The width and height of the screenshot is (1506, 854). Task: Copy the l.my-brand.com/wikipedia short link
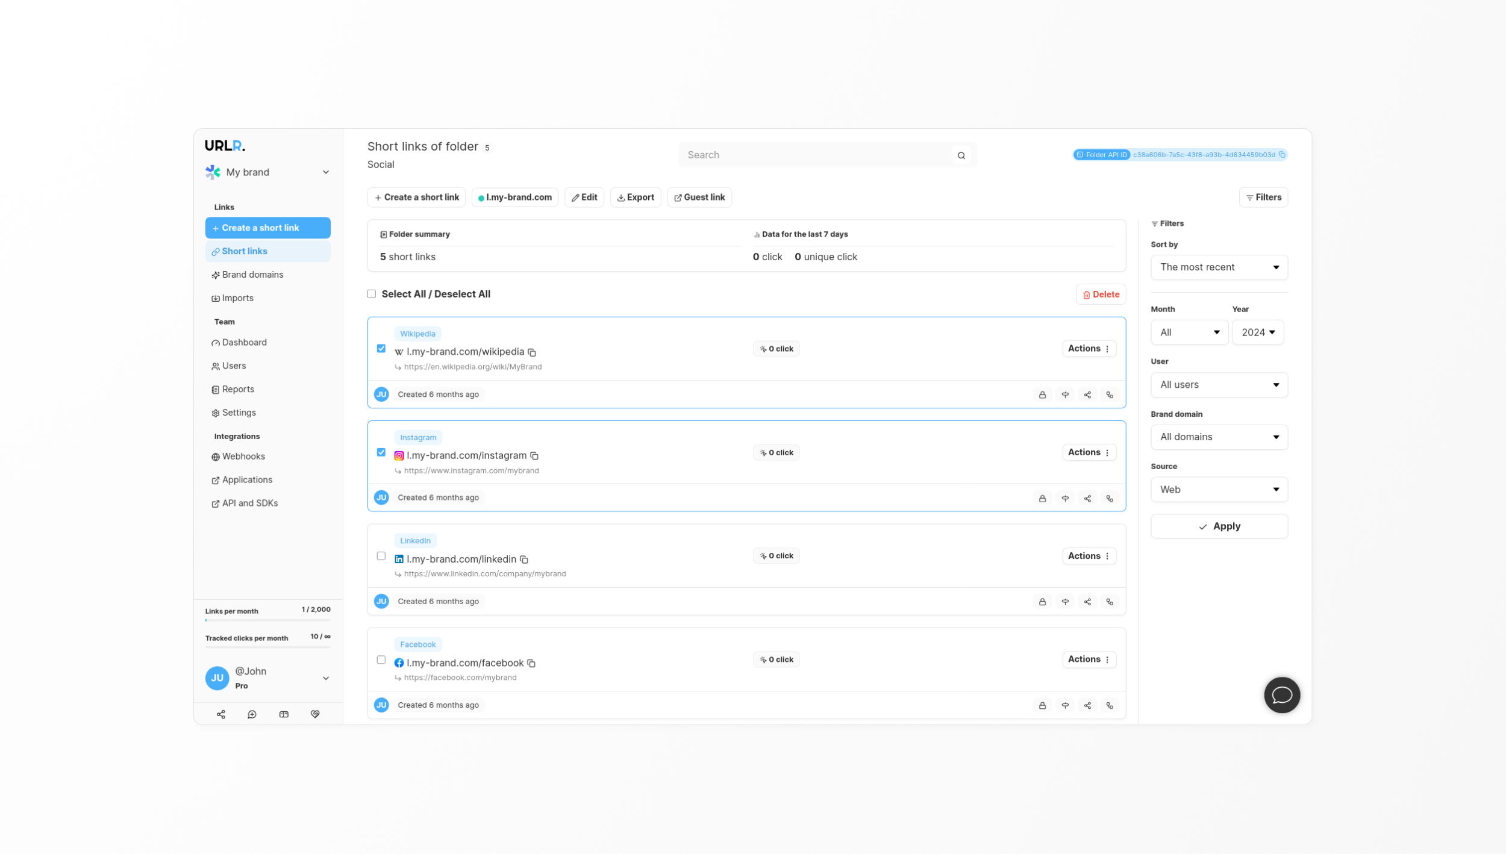[x=532, y=352]
